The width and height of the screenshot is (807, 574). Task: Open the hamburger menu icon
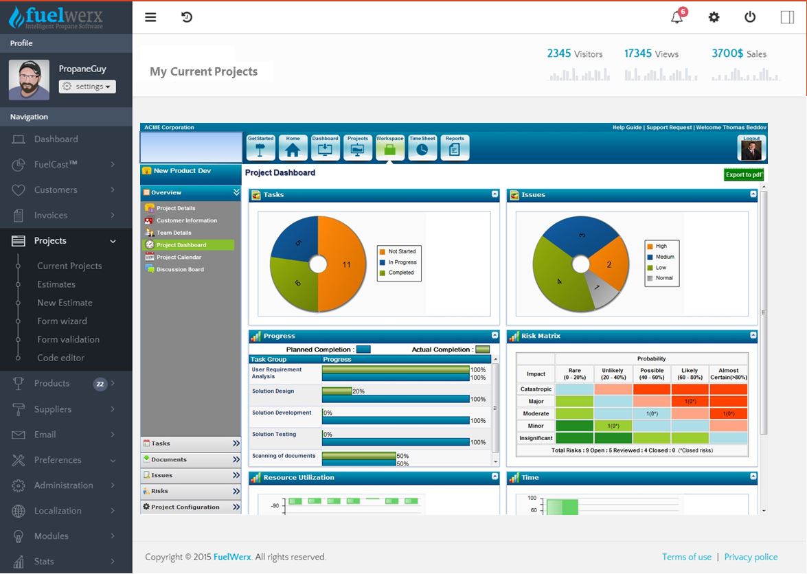150,17
